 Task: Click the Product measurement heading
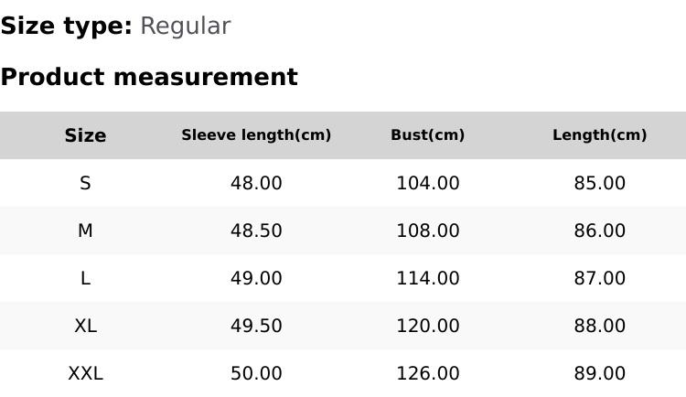click(149, 77)
